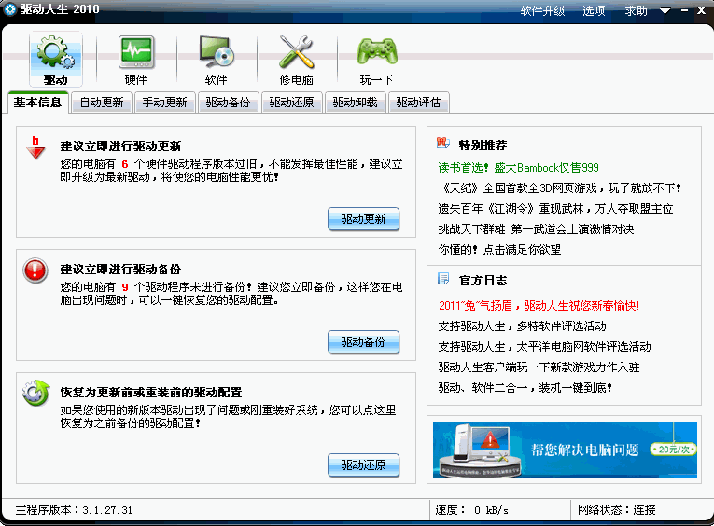Open 软件升级 in the title bar
Viewport: 714px width, 526px height.
coord(542,10)
